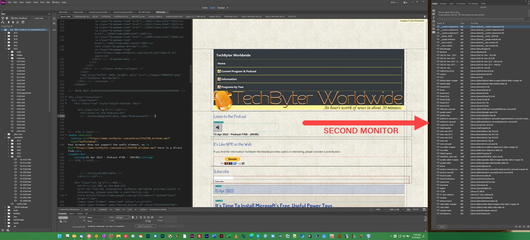Screen dimensions: 530x240
Task: Open the Insert menu
Action: click(x=28, y=2)
